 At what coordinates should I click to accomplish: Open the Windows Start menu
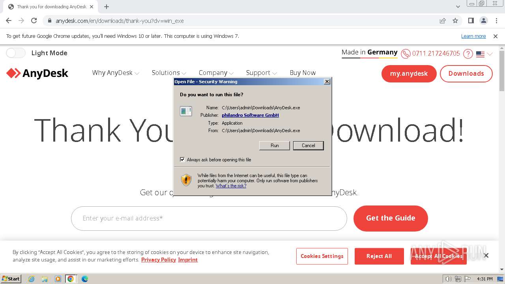point(11,278)
